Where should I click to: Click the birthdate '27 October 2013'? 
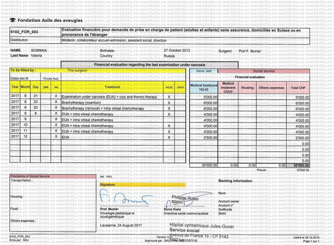pyautogui.click(x=177, y=51)
